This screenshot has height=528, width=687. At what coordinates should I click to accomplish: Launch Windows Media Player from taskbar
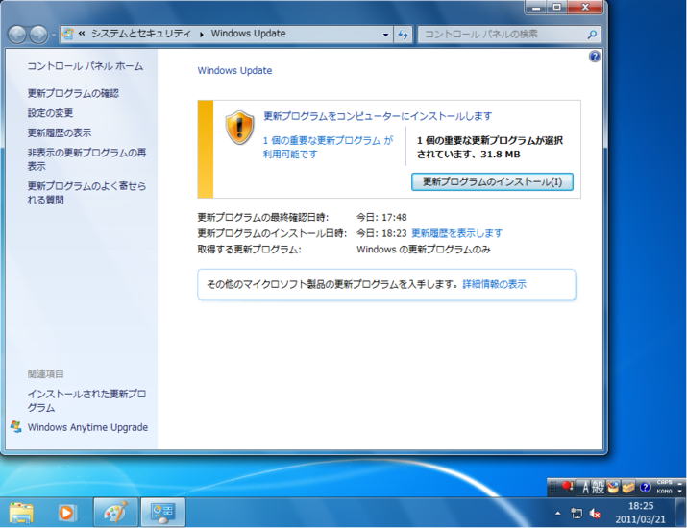pyautogui.click(x=67, y=513)
